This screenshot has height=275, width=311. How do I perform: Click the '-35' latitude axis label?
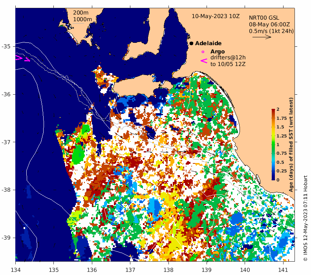pyautogui.click(x=6, y=47)
